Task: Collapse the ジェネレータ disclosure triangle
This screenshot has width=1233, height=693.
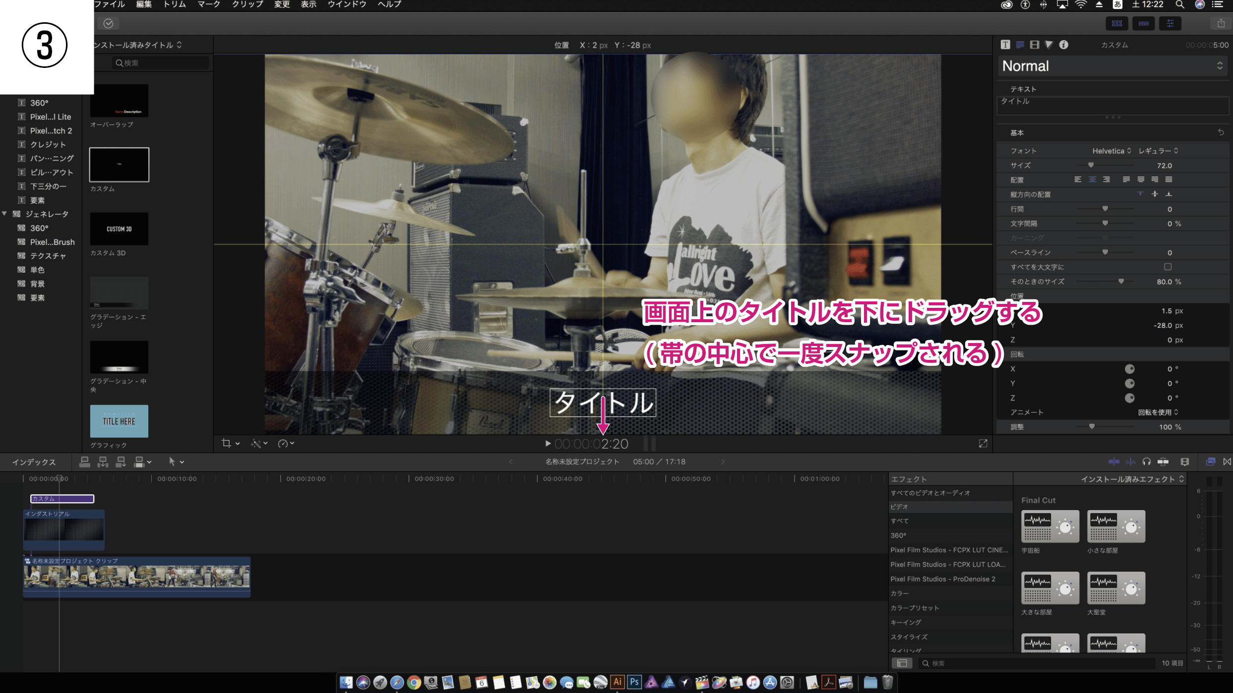Action: click(4, 214)
